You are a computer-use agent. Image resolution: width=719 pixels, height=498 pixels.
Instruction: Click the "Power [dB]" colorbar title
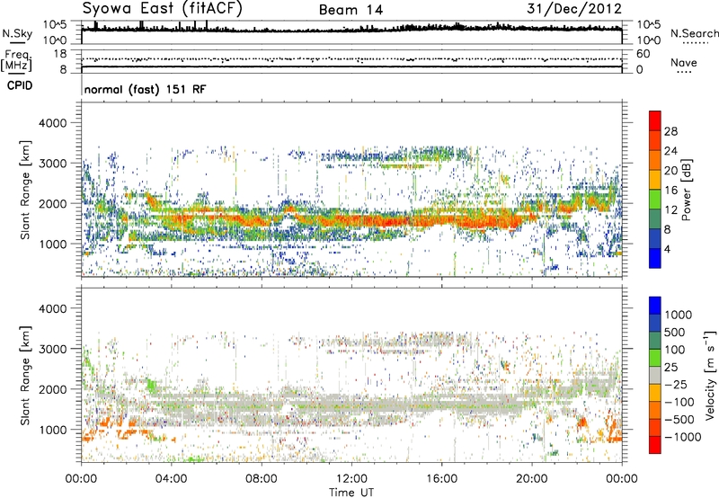[686, 190]
